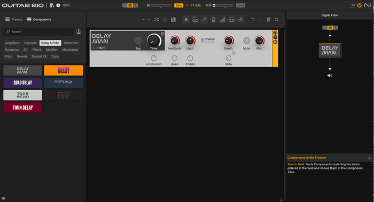The height and width of the screenshot is (202, 374).
Task: Undo the last action
Action: 253,19
